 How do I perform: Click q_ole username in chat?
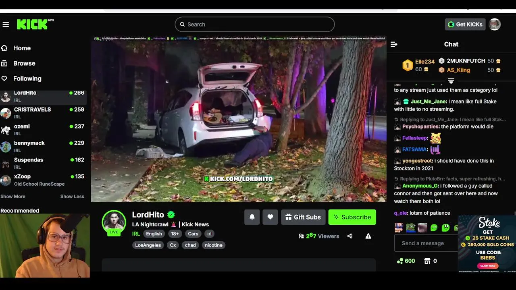[x=401, y=213]
